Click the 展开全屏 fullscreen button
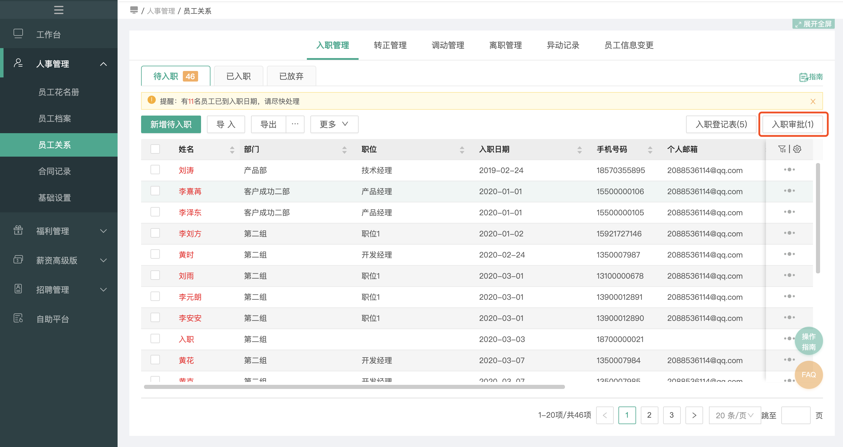The image size is (843, 447). point(814,24)
